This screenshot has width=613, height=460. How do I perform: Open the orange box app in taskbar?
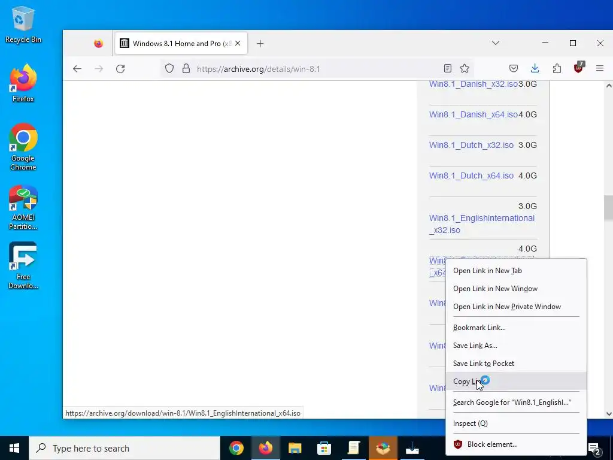383,448
